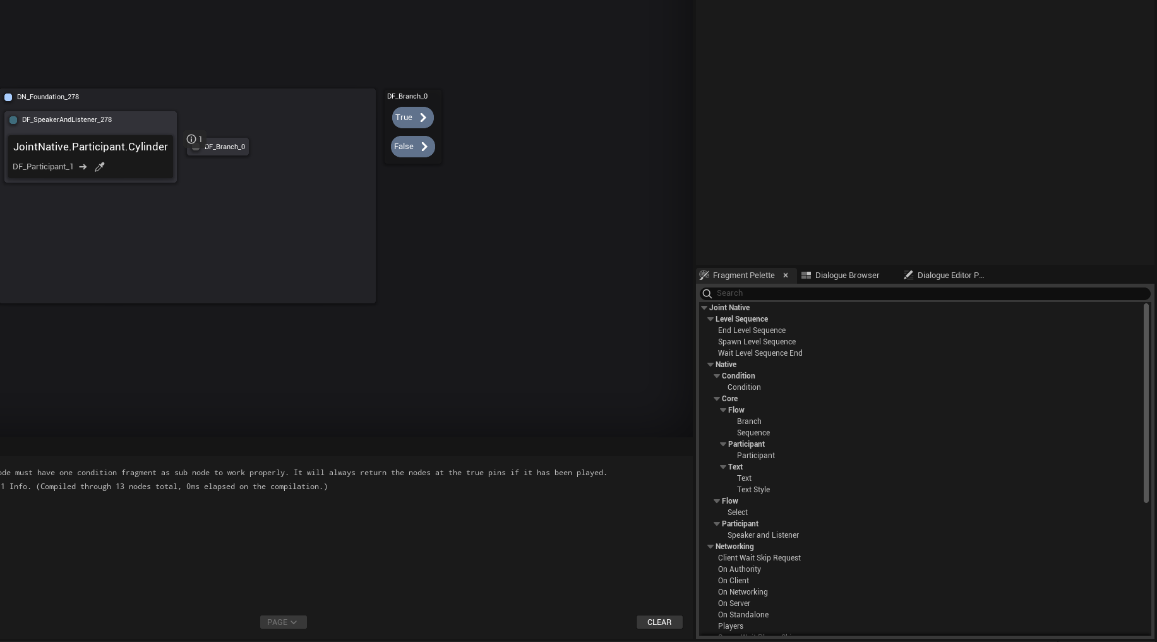This screenshot has width=1157, height=642.
Task: Collapse the Level Sequence category
Action: point(710,319)
